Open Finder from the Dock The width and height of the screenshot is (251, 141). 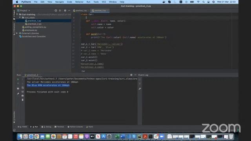(x=20, y=136)
